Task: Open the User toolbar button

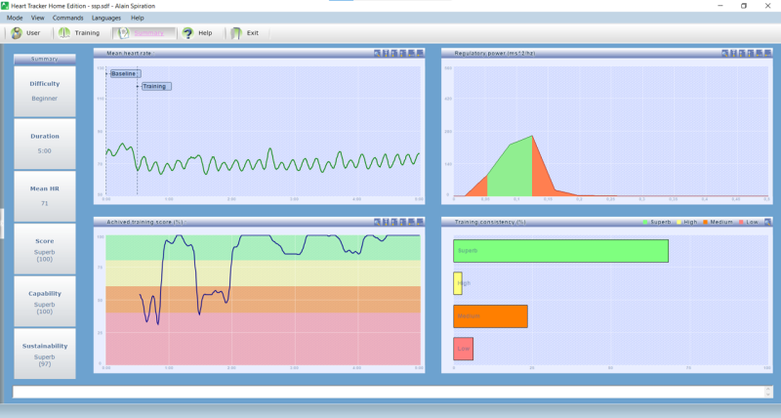Action: coord(26,33)
